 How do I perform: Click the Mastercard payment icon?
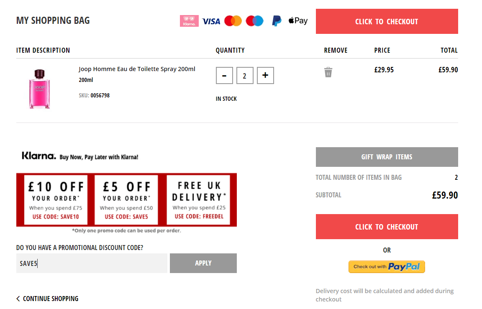coord(233,21)
